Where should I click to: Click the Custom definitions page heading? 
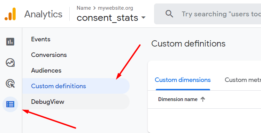[x=188, y=44]
